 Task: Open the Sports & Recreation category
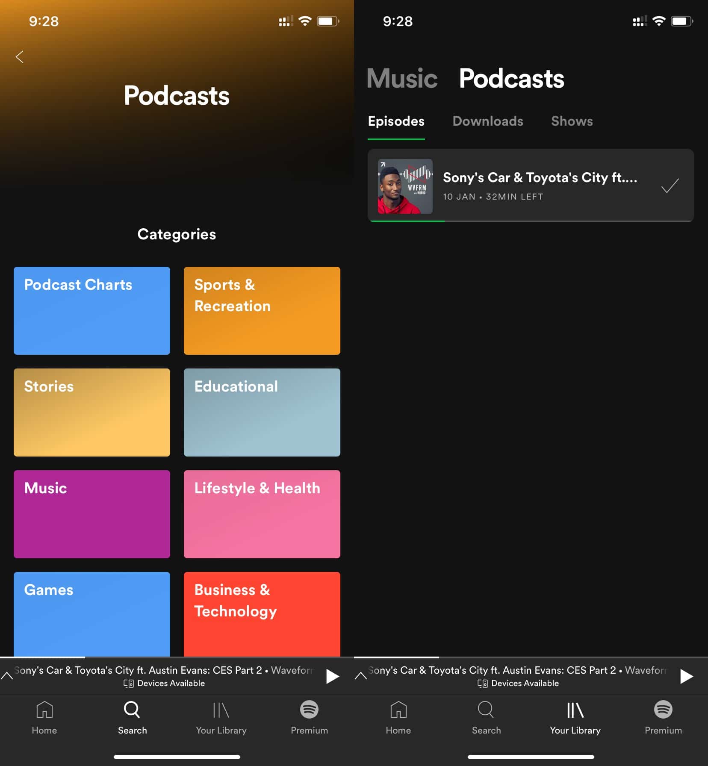pos(262,311)
